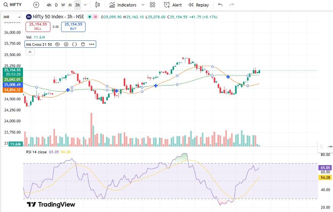Screen dimensions: 333x212
Task: Open the MA Cross more options menu
Action: click(x=92, y=44)
